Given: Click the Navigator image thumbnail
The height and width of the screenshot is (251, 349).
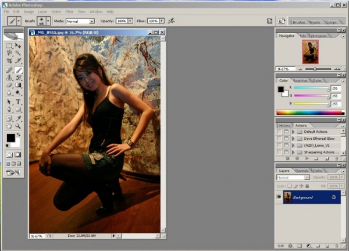Looking at the screenshot, I should (x=310, y=52).
